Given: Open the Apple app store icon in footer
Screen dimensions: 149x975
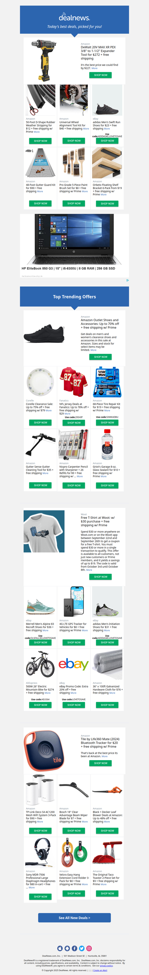Looking at the screenshot, I should pyautogui.click(x=60, y=948).
